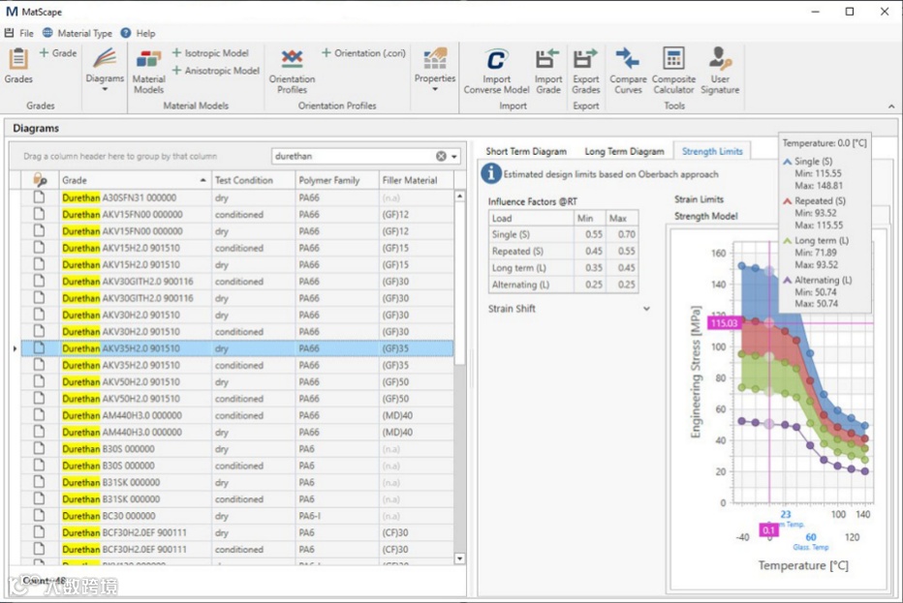Click the 0.1 temperature marker on chart
The image size is (903, 603).
(x=769, y=530)
